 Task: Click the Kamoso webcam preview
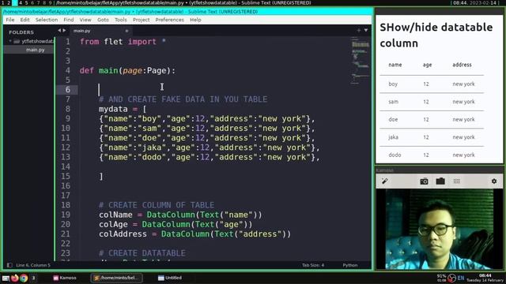pyautogui.click(x=440, y=229)
